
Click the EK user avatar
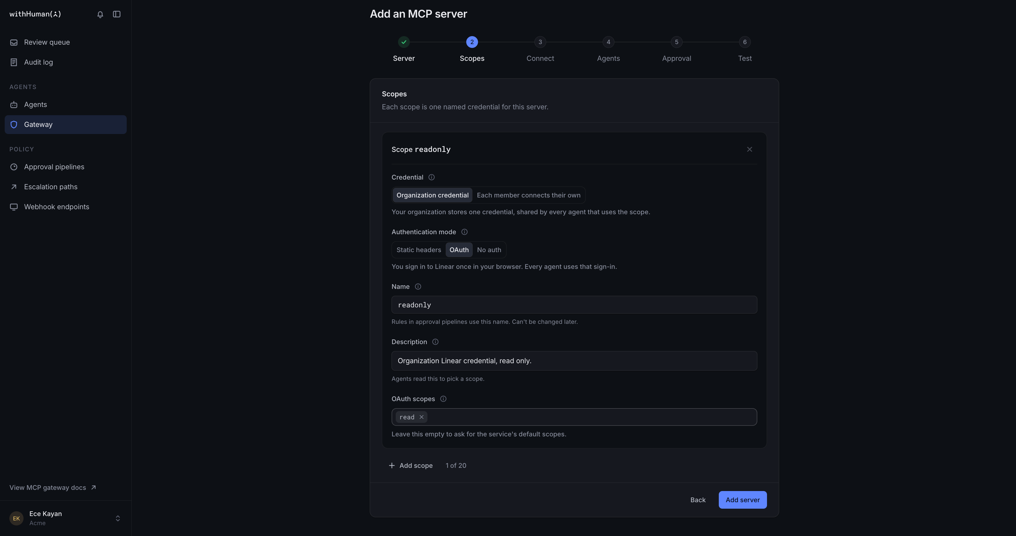pos(16,518)
